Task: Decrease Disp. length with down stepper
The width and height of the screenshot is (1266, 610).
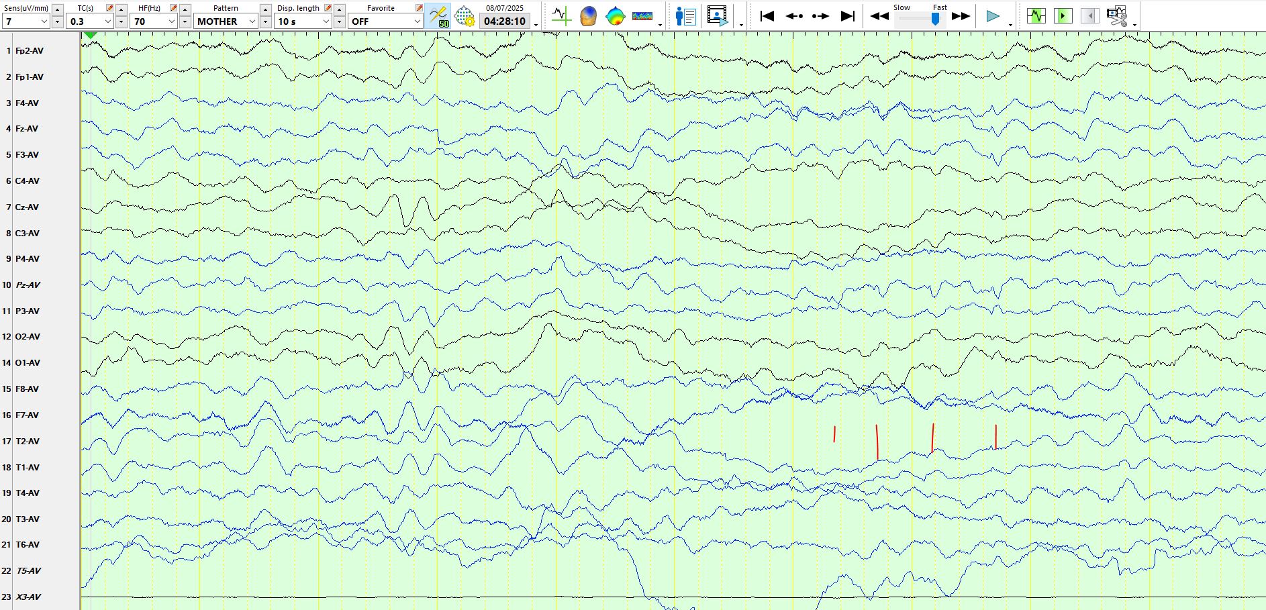Action: [x=339, y=22]
